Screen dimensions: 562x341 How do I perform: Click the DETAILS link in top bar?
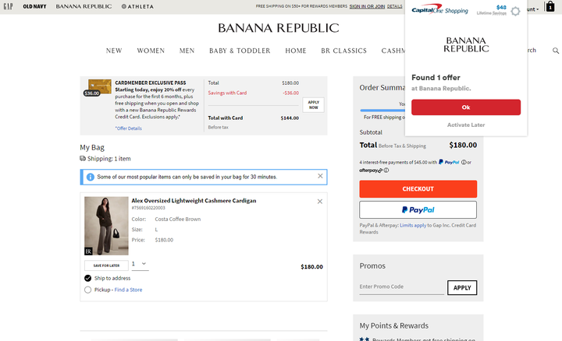point(395,6)
